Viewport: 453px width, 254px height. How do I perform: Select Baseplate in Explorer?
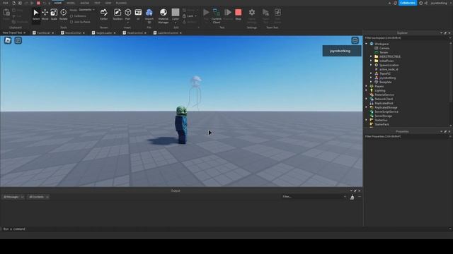385,82
